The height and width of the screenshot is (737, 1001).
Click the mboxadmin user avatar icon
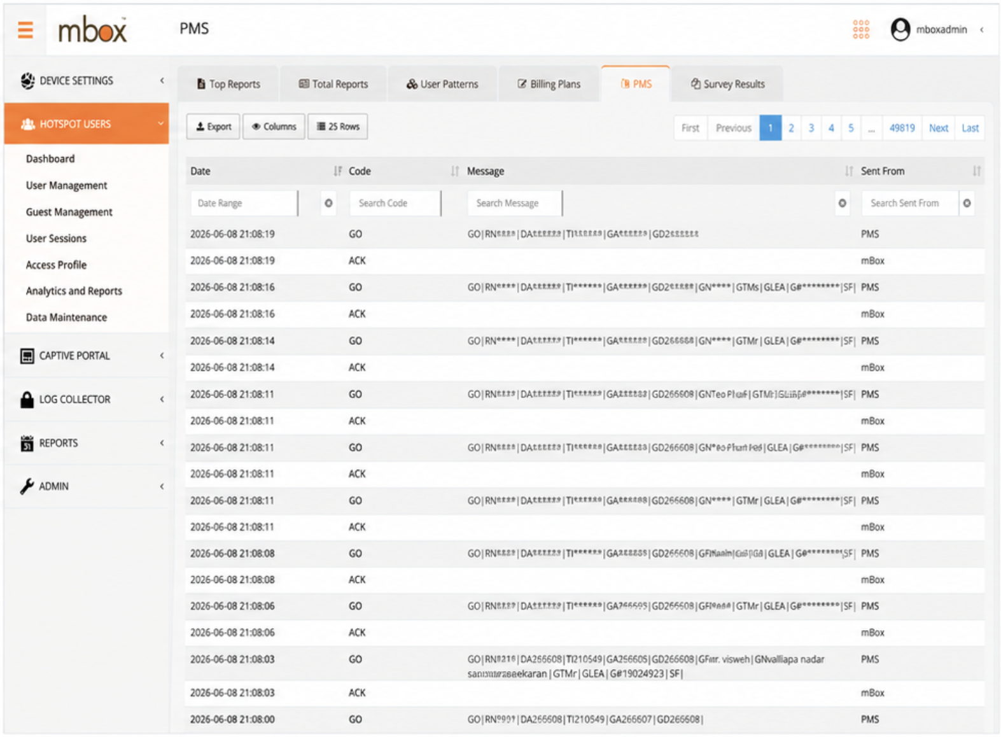click(900, 29)
